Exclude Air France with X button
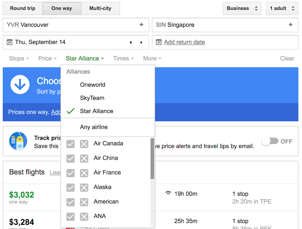 (84, 173)
